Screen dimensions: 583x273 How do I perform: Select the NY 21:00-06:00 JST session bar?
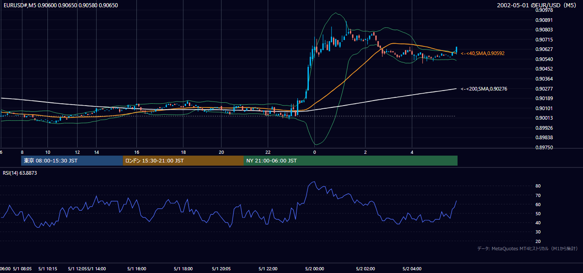pos(350,161)
